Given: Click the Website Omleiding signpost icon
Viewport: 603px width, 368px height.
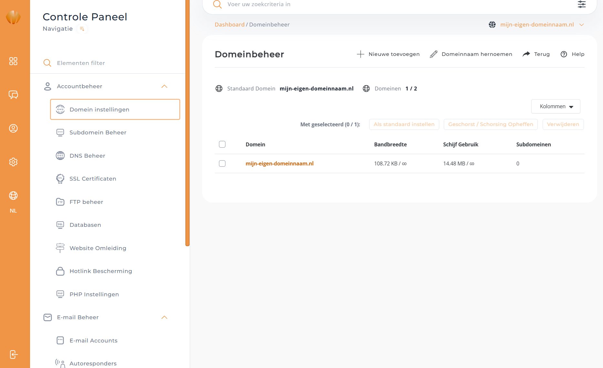Looking at the screenshot, I should pos(60,248).
